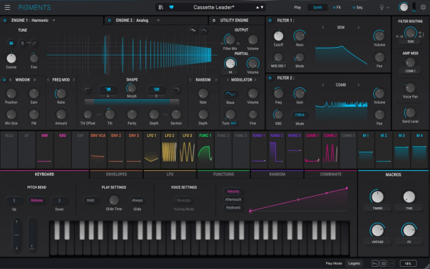Open the FUNCTIONS tab
This screenshot has height=269, width=430.
(x=223, y=174)
